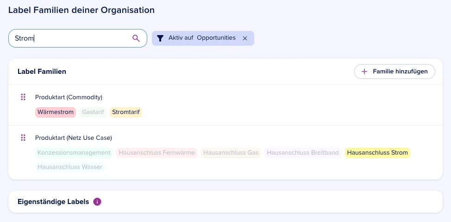Open the Produktart (Commodity) family title

tap(69, 97)
